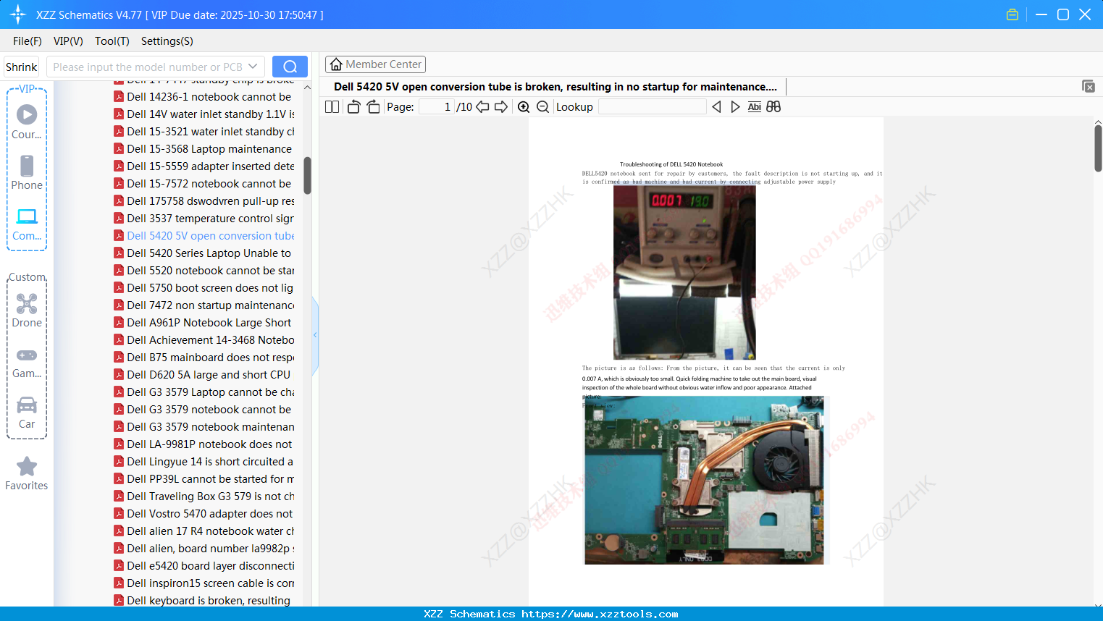
Task: Collapse the left panel with the side handle
Action: tap(315, 335)
